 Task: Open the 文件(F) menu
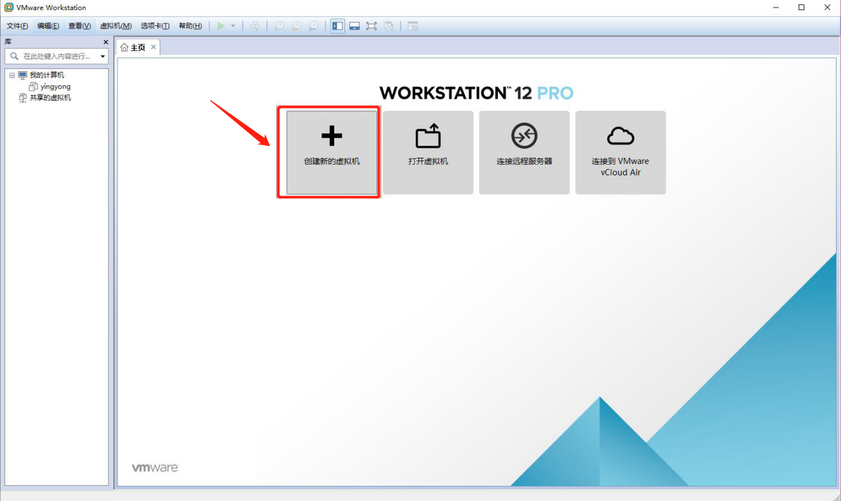pyautogui.click(x=18, y=26)
